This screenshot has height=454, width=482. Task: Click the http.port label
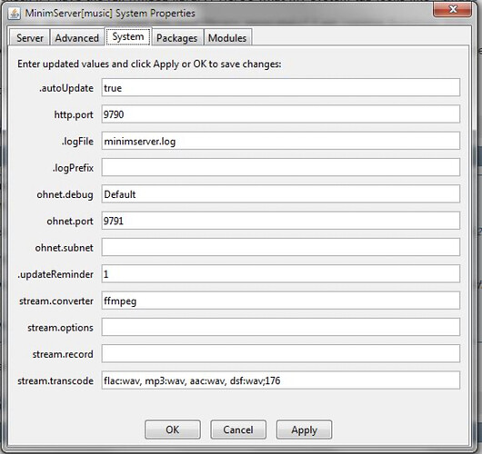pos(74,114)
